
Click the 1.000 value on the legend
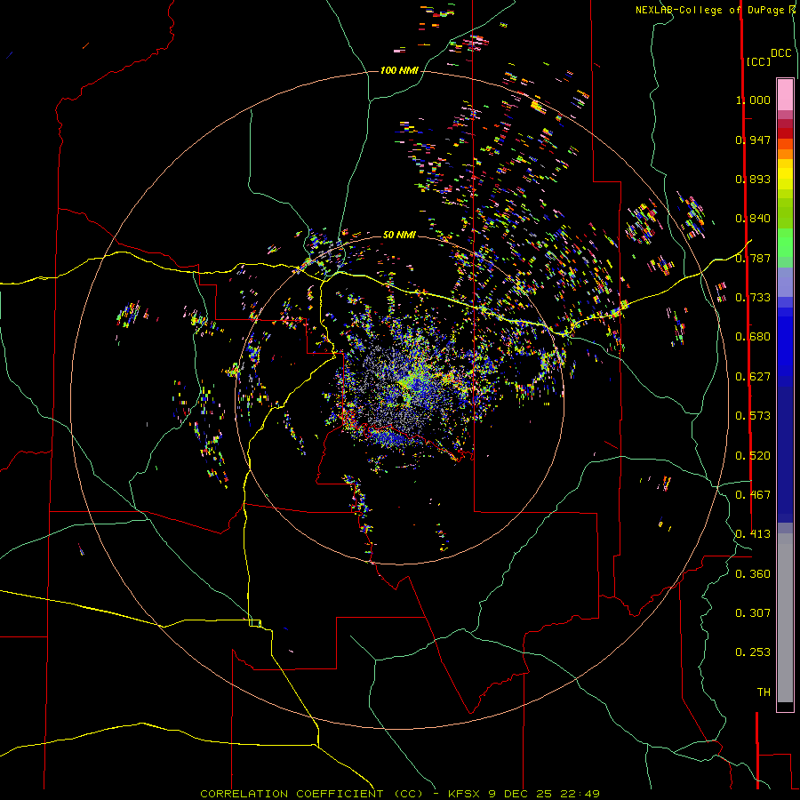pyautogui.click(x=753, y=100)
